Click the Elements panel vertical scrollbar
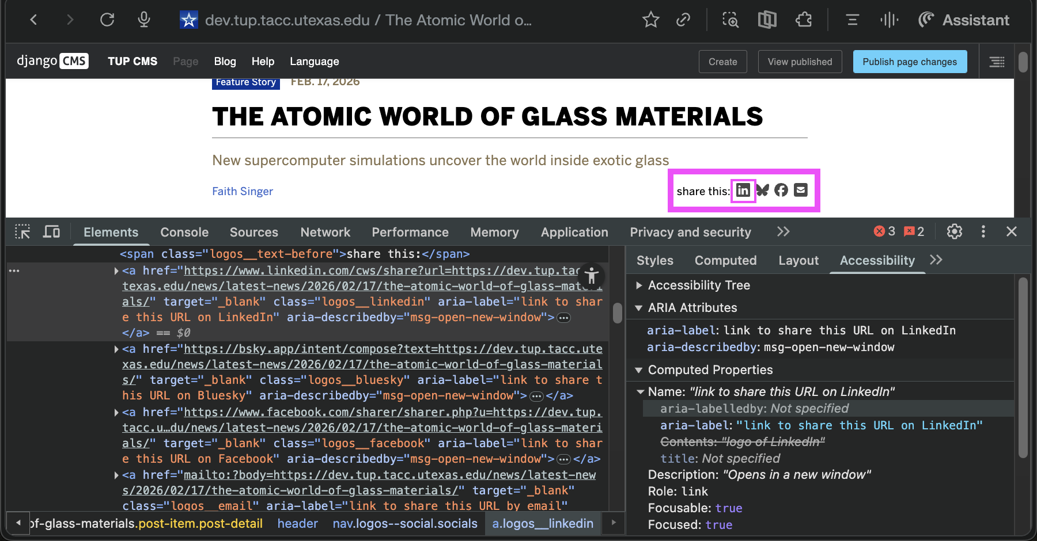 [617, 314]
